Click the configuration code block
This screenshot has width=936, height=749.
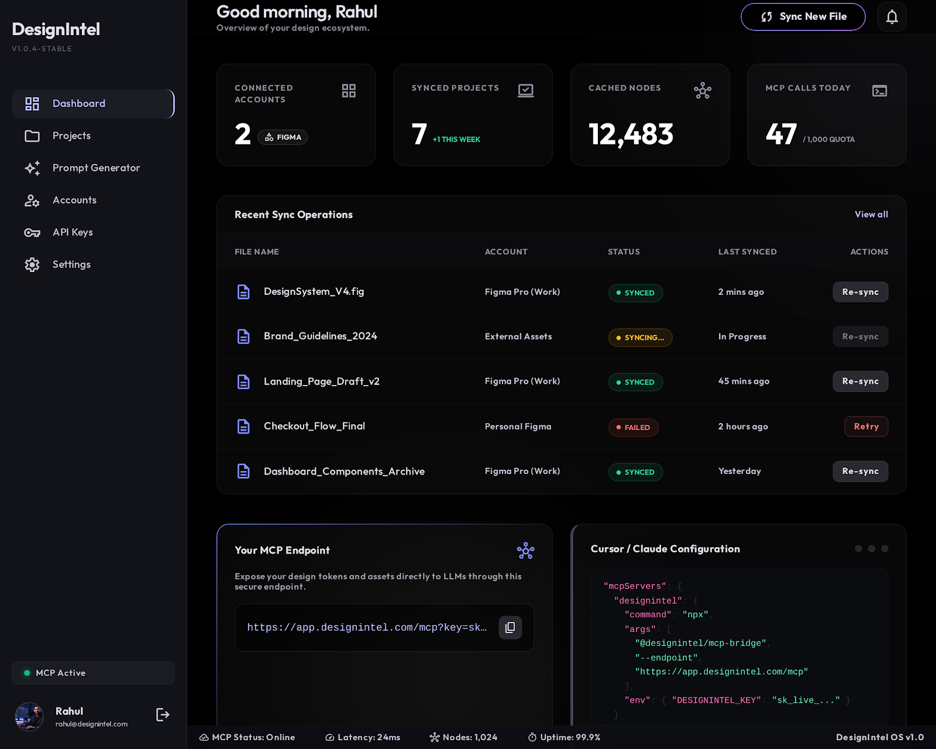click(x=739, y=647)
